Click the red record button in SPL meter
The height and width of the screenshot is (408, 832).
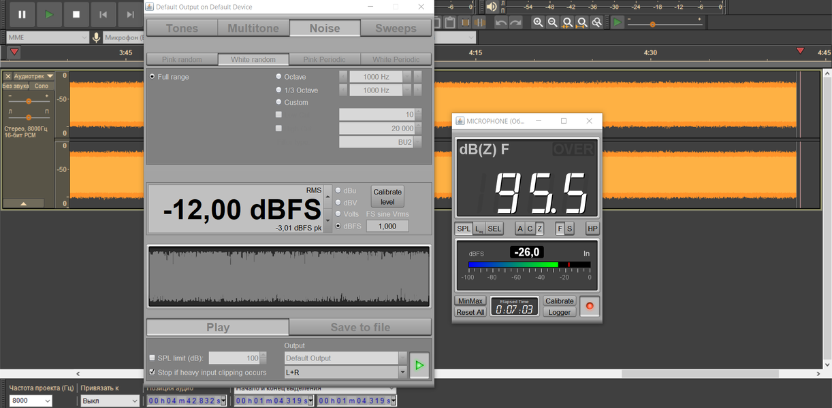[x=590, y=306]
